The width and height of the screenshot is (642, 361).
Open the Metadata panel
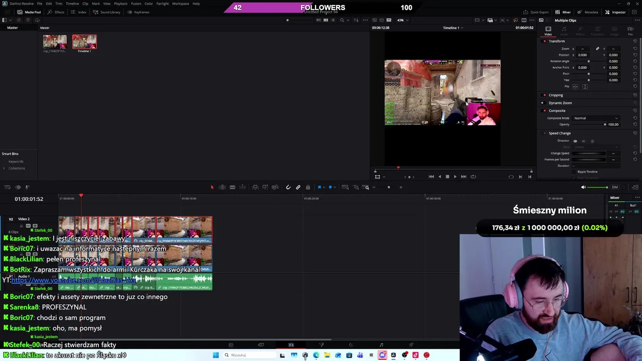click(588, 12)
